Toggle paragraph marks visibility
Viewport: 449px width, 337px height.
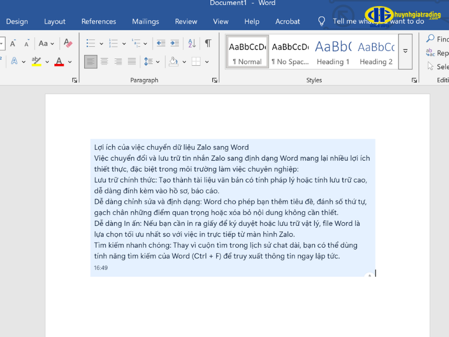(x=208, y=43)
